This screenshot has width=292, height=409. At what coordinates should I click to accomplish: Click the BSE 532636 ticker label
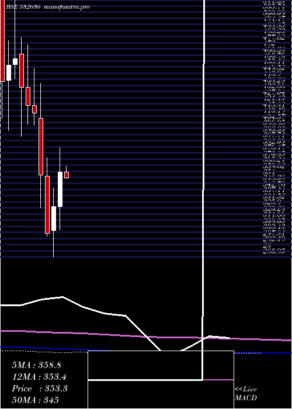click(23, 7)
